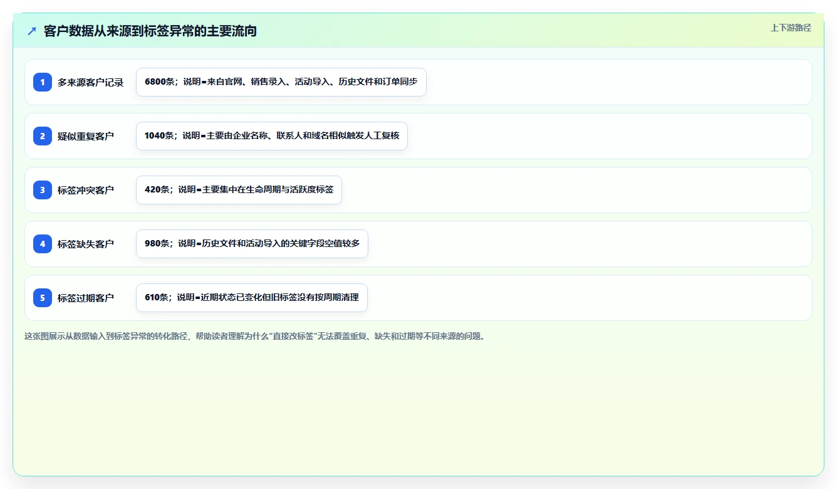Open the 420条 description box
This screenshot has height=489, width=837.
(x=239, y=190)
